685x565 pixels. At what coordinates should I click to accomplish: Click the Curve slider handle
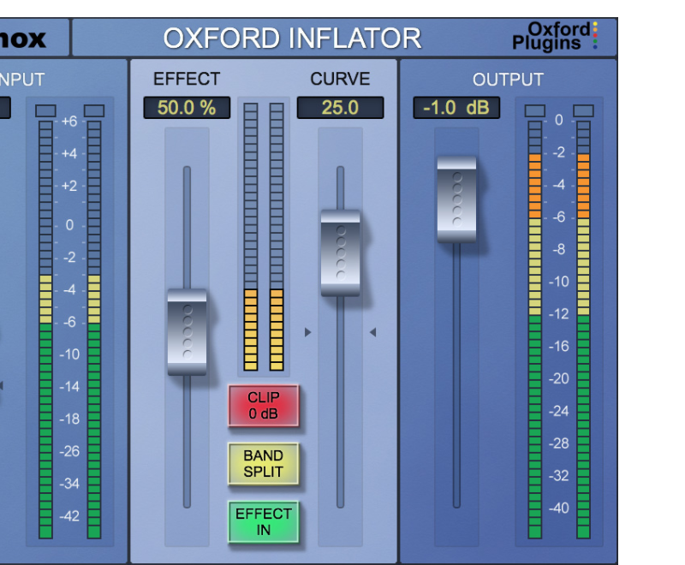coord(340,253)
